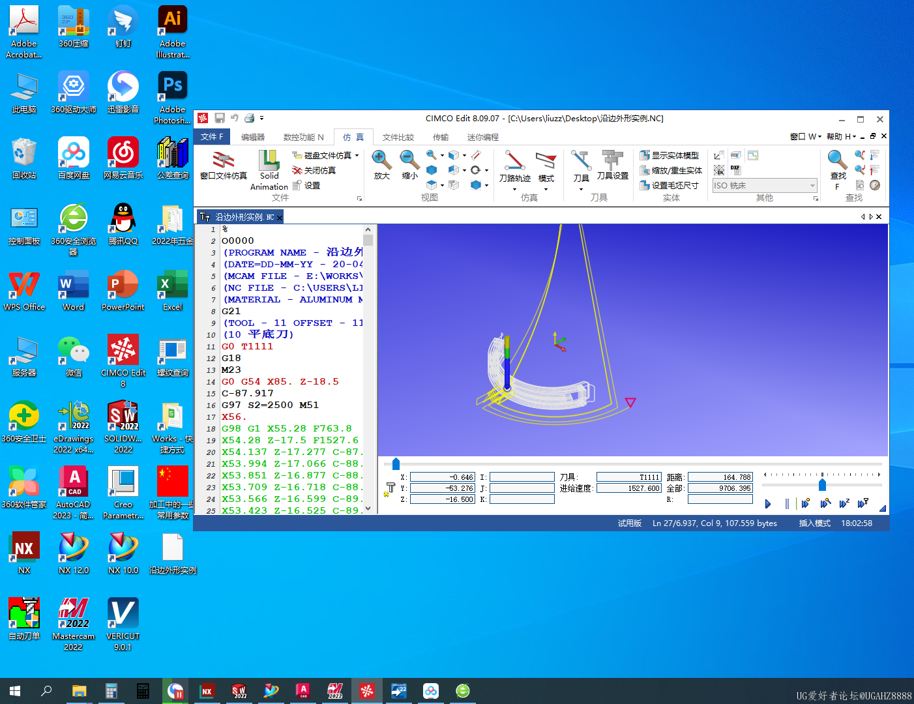Click 显示实体模型 show solid model

click(670, 155)
